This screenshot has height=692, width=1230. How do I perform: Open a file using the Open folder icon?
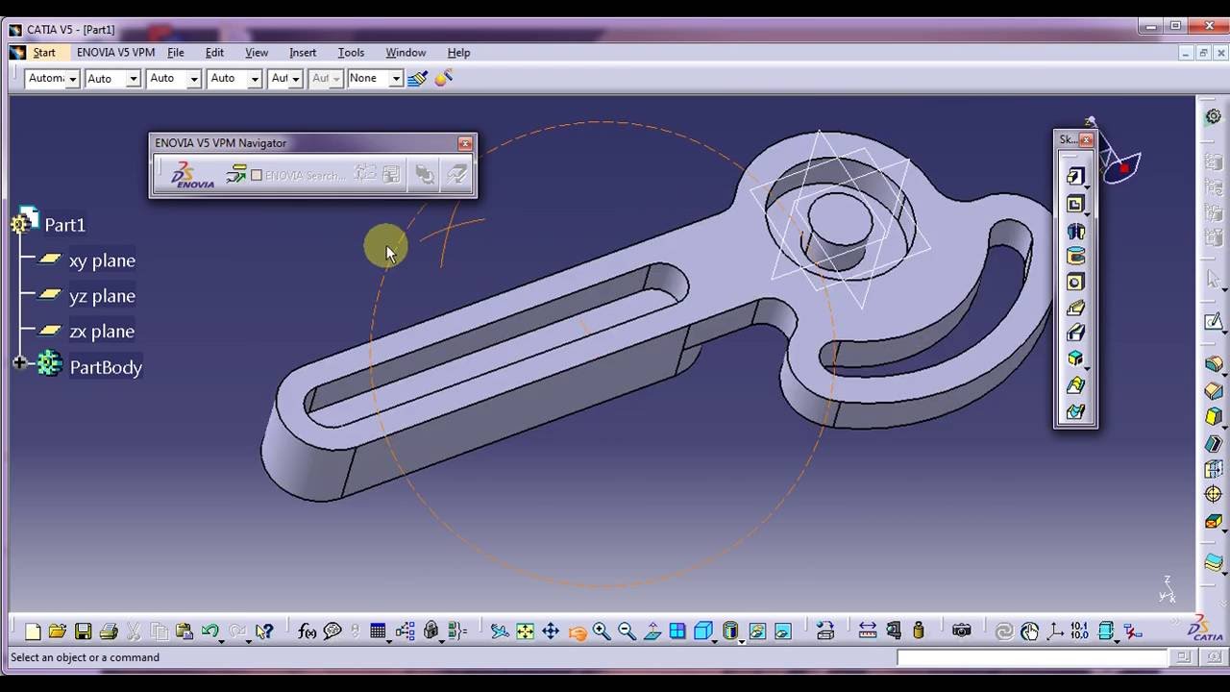tap(58, 631)
